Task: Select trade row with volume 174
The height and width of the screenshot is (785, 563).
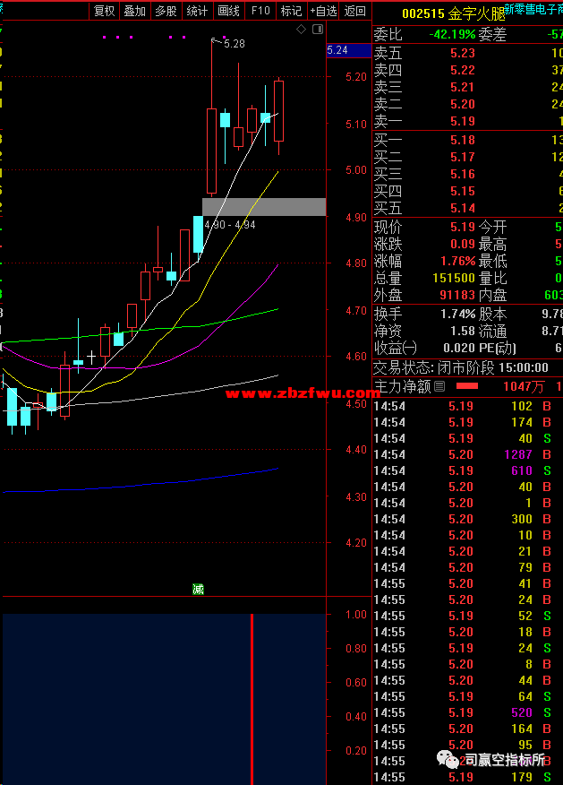Action: [x=468, y=423]
